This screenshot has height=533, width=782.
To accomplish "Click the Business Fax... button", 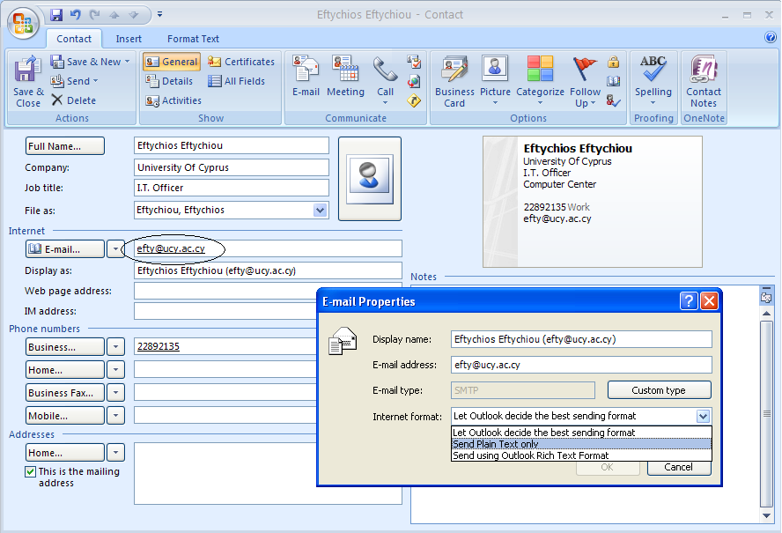I will pyautogui.click(x=65, y=392).
